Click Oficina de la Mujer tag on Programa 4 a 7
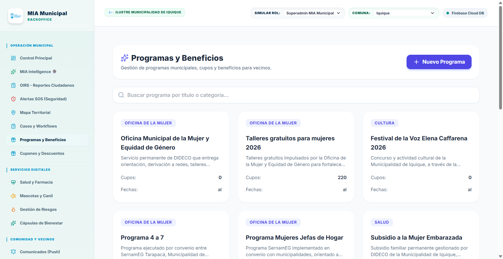This screenshot has width=503, height=259. click(148, 222)
